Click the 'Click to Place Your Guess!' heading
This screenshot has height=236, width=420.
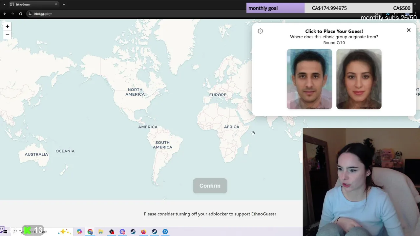click(334, 31)
